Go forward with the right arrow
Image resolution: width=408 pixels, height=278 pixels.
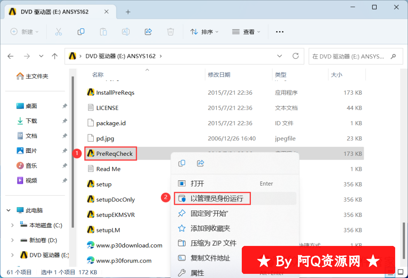(x=27, y=56)
